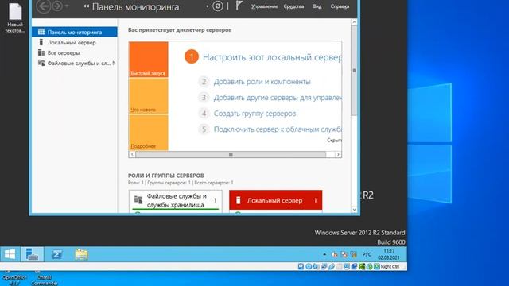Select the Новый текстов... desktop file
509x286 pixels.
15,17
